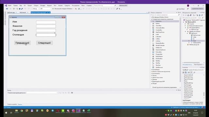The image size is (209, 117).
Task: Select MyForm.h in Solution Explorer
Action: point(194,33)
